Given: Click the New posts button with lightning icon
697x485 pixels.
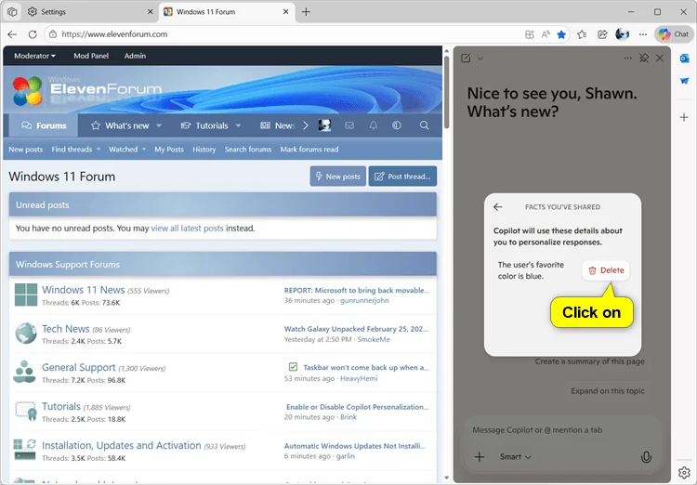Looking at the screenshot, I should (338, 177).
